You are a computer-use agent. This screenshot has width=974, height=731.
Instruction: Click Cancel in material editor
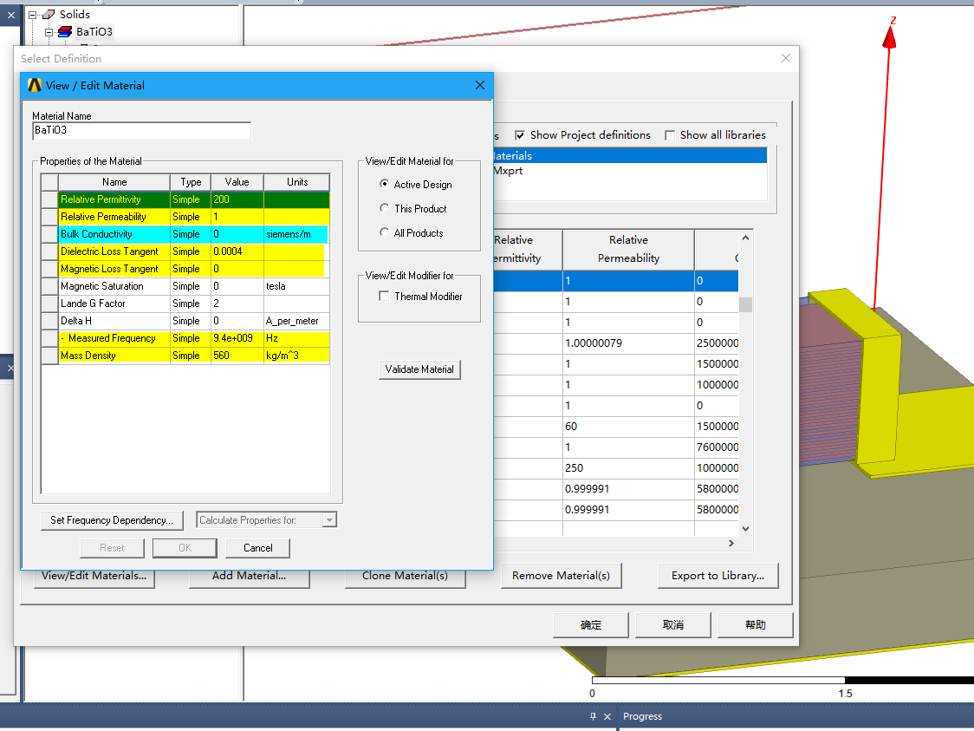[x=257, y=548]
